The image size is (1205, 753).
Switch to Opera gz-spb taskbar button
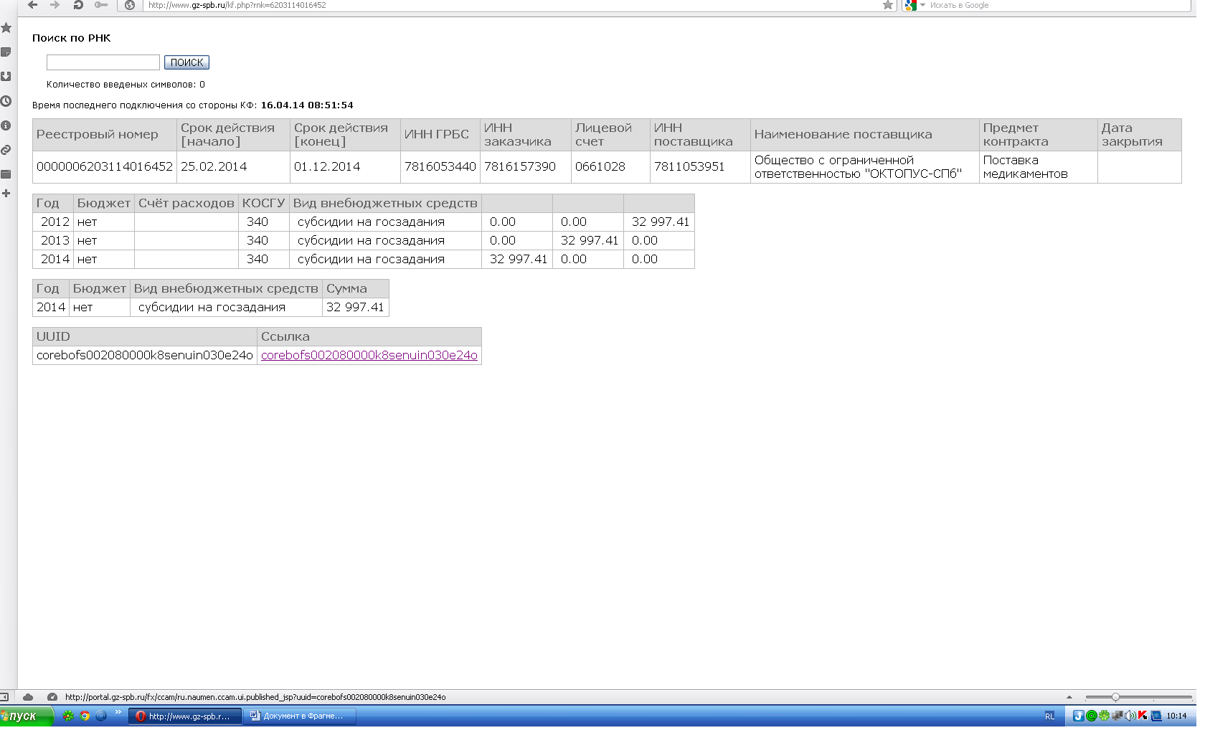click(184, 716)
